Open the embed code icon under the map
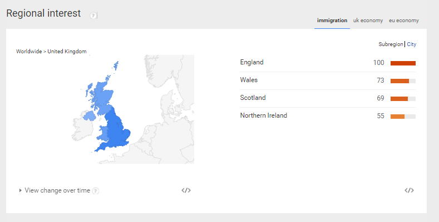The width and height of the screenshot is (439, 222). pyautogui.click(x=186, y=190)
